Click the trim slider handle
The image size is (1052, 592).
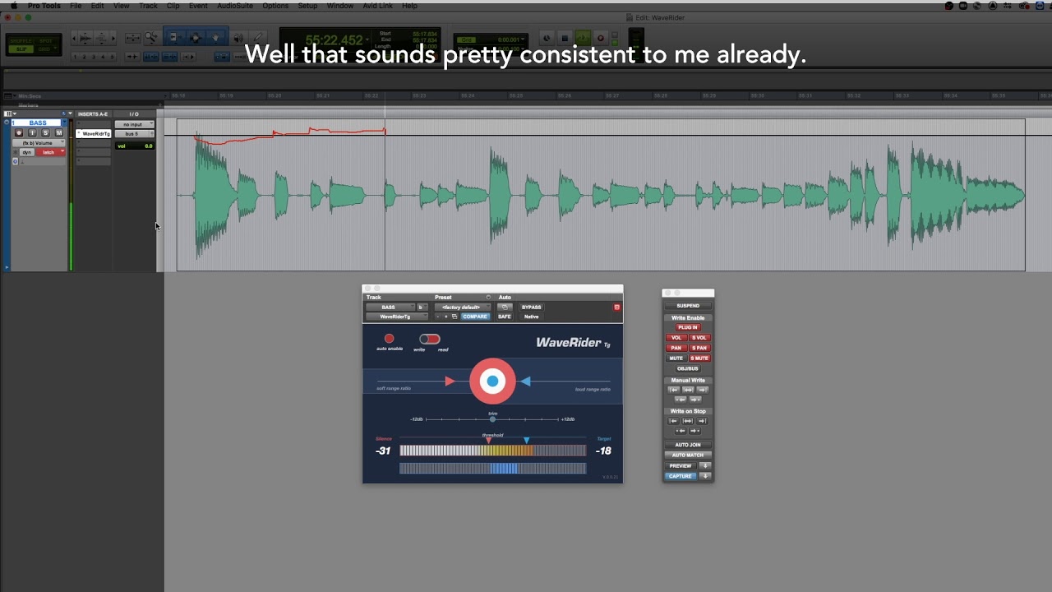click(492, 419)
